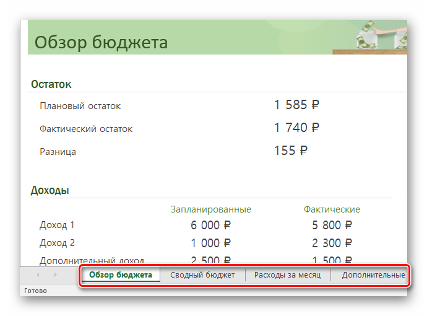Click the previous sheet navigation arrow

pos(38,275)
